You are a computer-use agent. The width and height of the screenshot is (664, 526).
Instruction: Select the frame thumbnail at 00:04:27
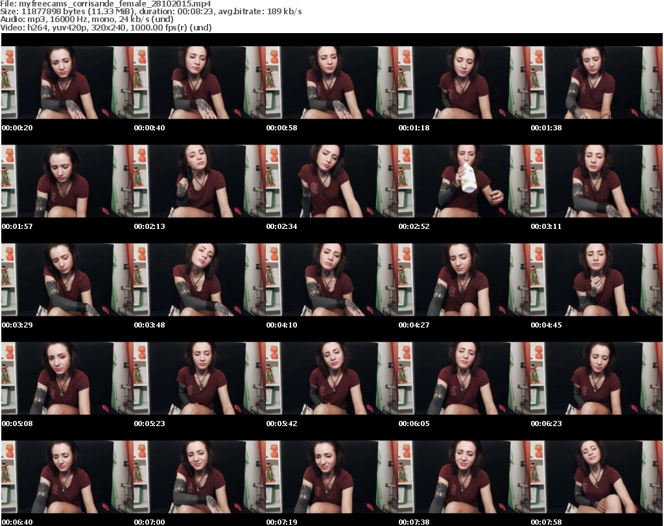click(x=464, y=280)
